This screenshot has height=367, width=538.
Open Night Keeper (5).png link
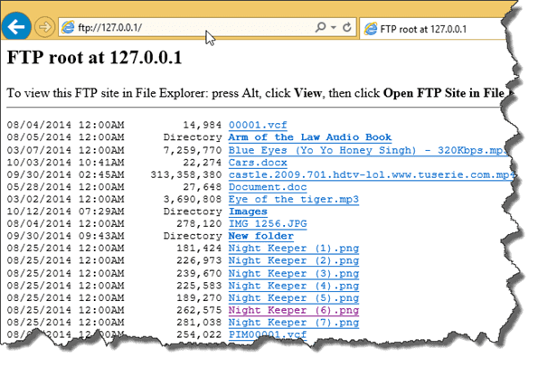click(x=294, y=297)
